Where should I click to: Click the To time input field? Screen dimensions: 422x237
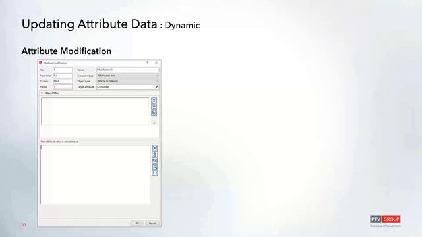[x=63, y=81]
